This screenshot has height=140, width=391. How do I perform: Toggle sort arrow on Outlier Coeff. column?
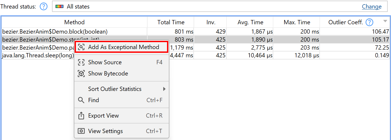pos(385,21)
